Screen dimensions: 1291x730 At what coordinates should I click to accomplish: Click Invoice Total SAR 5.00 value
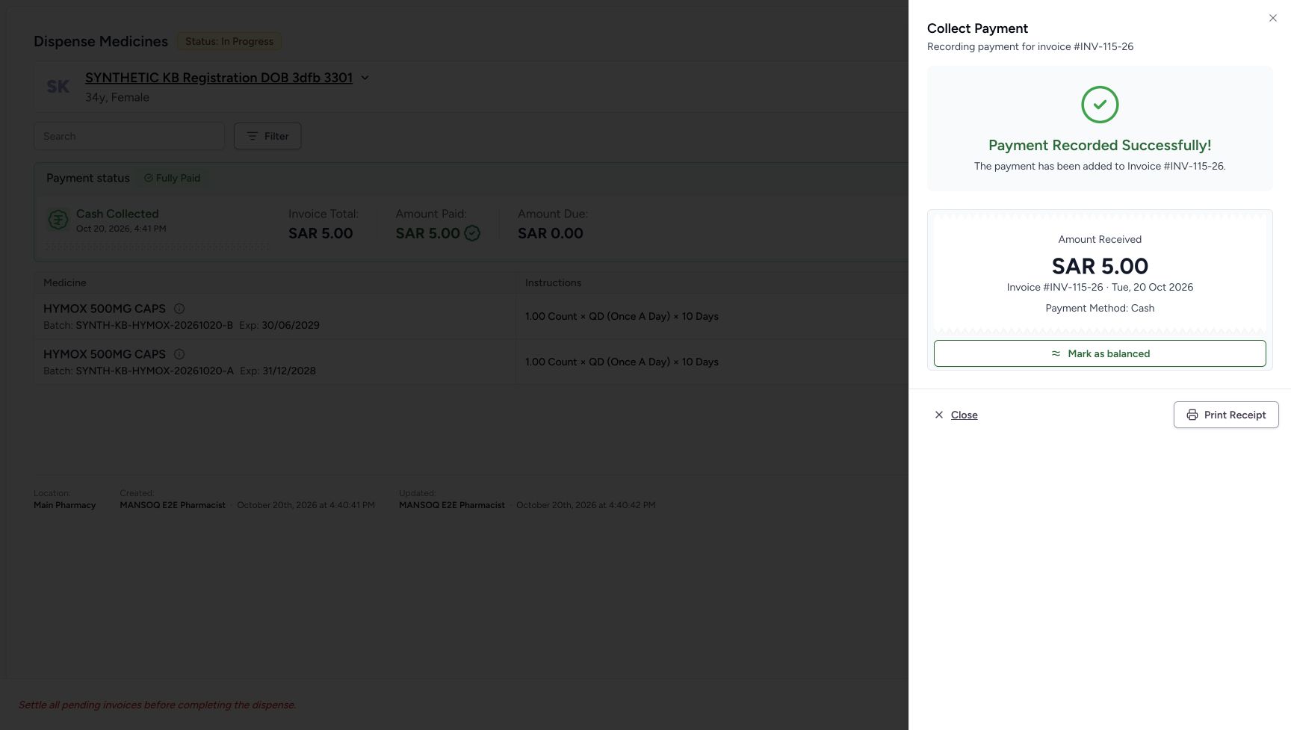321,233
